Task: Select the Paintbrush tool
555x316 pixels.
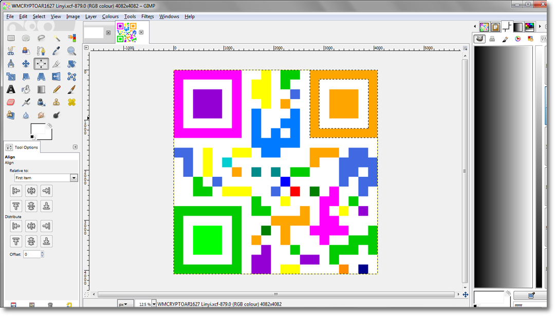Action: pos(71,89)
